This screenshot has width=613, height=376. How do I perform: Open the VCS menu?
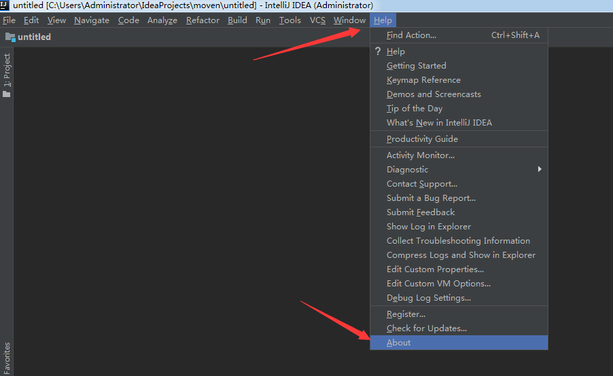[x=317, y=20]
